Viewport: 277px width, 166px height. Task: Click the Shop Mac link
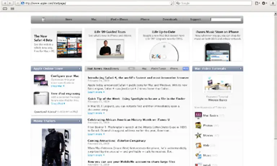58,86
